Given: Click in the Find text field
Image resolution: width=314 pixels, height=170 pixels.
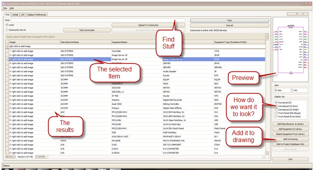Looking at the screenshot, I should click(98, 20).
